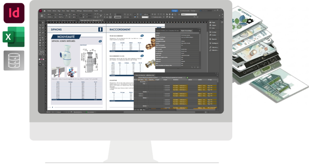The height and width of the screenshot is (165, 309).
Task: Click the blue Partager button
Action: [x=175, y=11]
